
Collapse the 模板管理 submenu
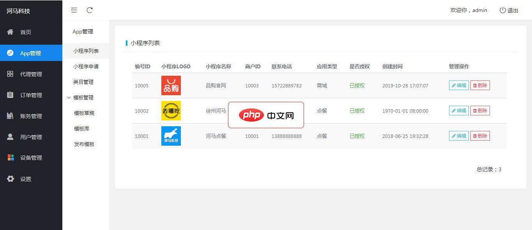pyautogui.click(x=83, y=98)
